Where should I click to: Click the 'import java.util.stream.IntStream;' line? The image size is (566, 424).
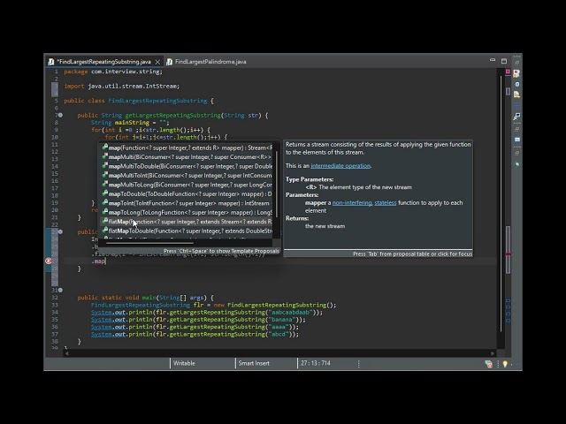tap(122, 87)
